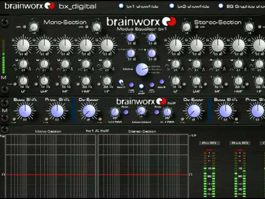
Task: Click the Mono-Section HF Q knob
Action: 107,64
